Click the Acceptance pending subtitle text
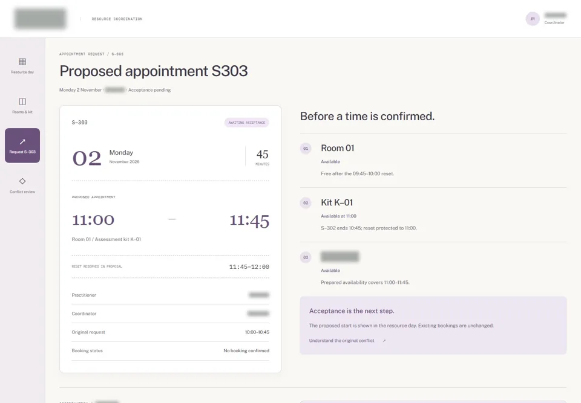Viewport: 581px width, 403px height. (x=149, y=90)
